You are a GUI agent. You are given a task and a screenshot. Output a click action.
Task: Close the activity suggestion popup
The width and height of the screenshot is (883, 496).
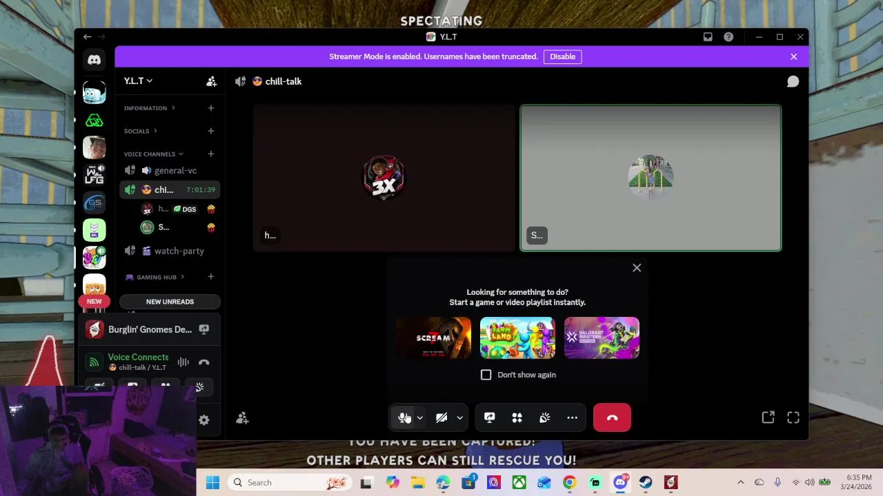pyautogui.click(x=637, y=268)
